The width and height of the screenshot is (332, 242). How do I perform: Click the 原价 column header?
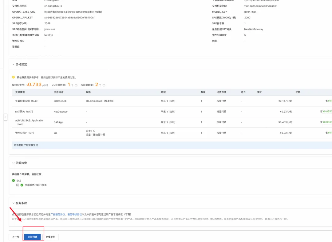[259, 92]
